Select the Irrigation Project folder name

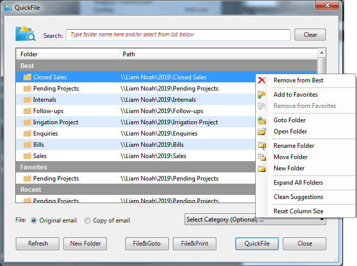(x=56, y=122)
